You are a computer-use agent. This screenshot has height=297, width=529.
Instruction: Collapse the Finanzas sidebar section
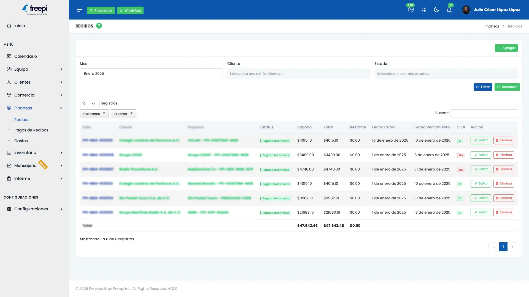coord(61,108)
